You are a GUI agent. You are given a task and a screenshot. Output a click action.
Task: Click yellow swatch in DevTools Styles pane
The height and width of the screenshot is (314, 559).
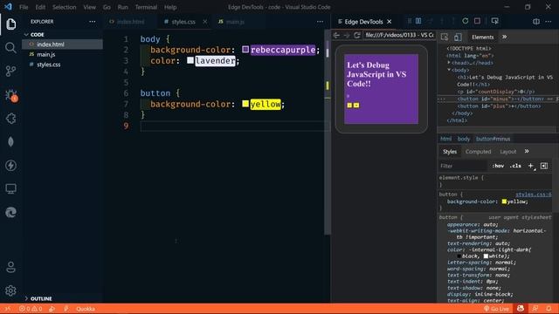tap(504, 201)
